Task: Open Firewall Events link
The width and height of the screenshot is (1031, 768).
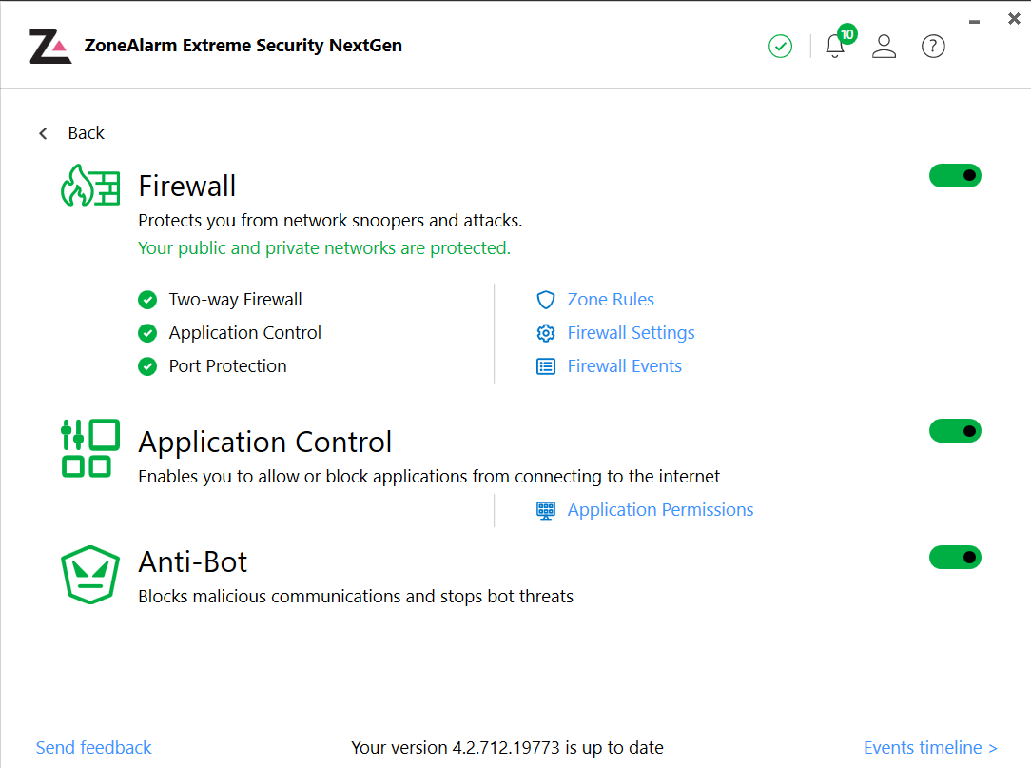Action: click(624, 366)
